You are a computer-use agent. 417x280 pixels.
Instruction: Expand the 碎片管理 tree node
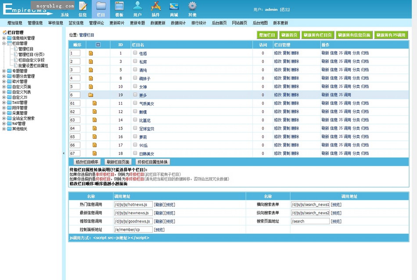coord(4,81)
